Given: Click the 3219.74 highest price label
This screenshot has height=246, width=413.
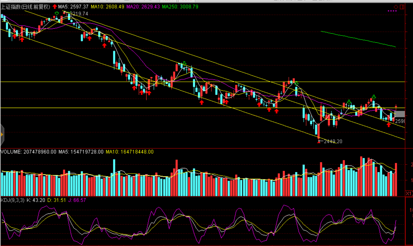Looking at the screenshot, I should (79, 14).
